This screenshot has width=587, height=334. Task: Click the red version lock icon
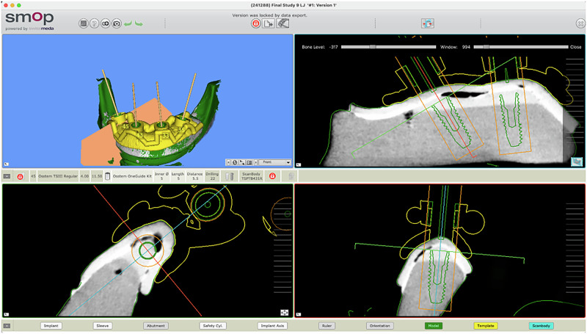[x=255, y=23]
